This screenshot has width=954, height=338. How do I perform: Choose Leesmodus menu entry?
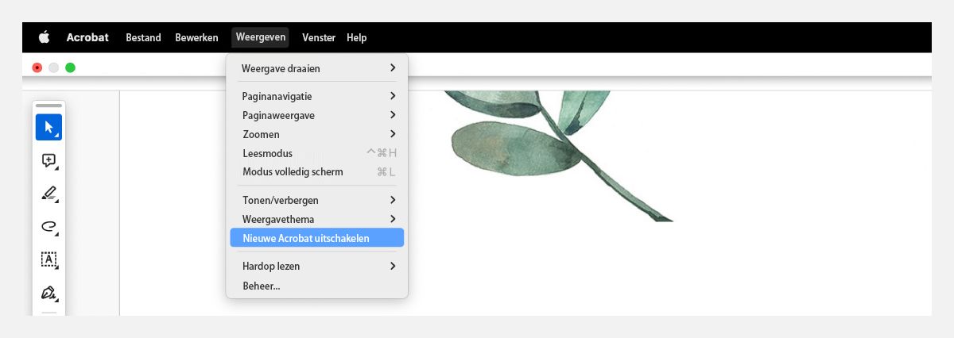[x=317, y=153]
